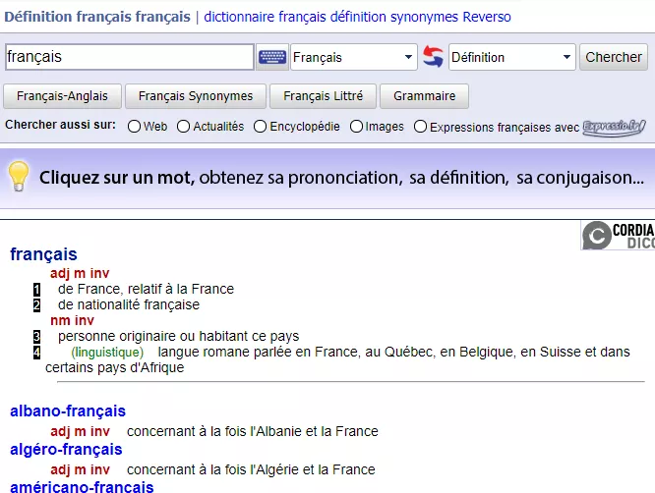Viewport: 655px width, 493px height.
Task: Select the Actualités radio button
Action: (183, 127)
